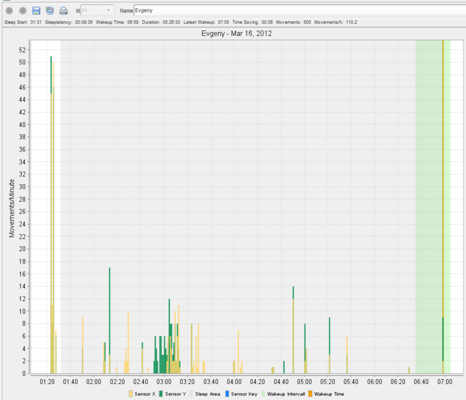466x400 pixels.
Task: Click the greyed-out stop recording button
Action: (23, 10)
